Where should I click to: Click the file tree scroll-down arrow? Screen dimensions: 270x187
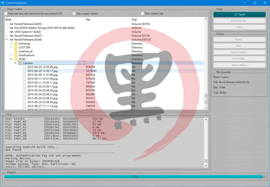click(x=206, y=108)
